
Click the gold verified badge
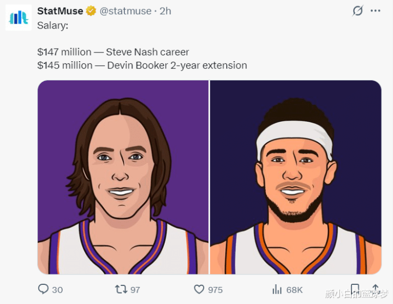(91, 11)
